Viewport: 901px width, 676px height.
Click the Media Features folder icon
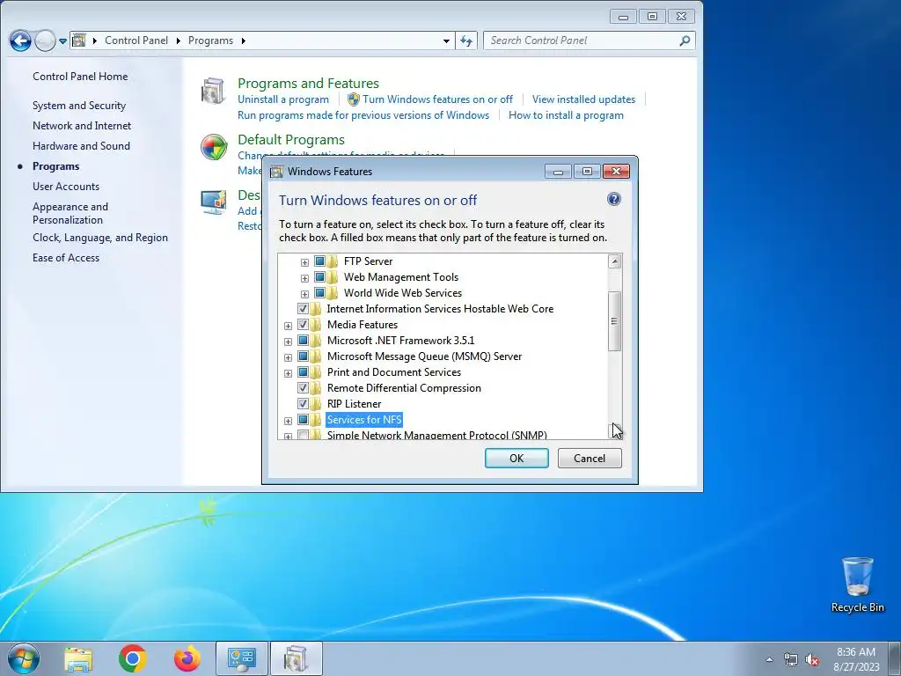(316, 325)
